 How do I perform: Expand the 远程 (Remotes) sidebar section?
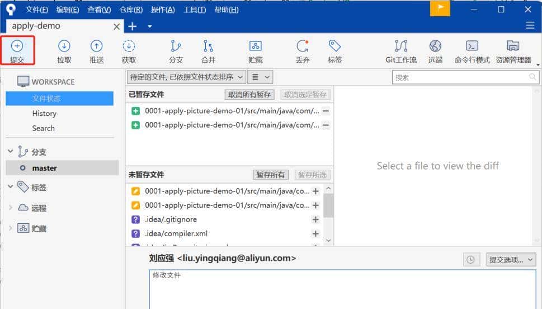(x=11, y=207)
